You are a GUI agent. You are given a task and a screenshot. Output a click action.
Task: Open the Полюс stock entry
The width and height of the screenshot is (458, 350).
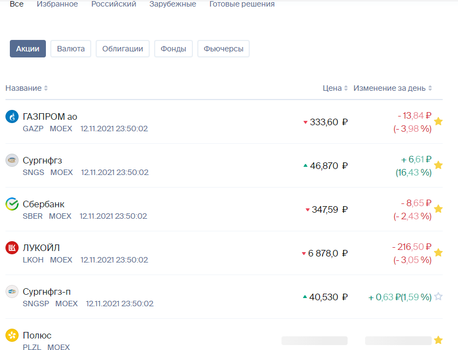(37, 335)
